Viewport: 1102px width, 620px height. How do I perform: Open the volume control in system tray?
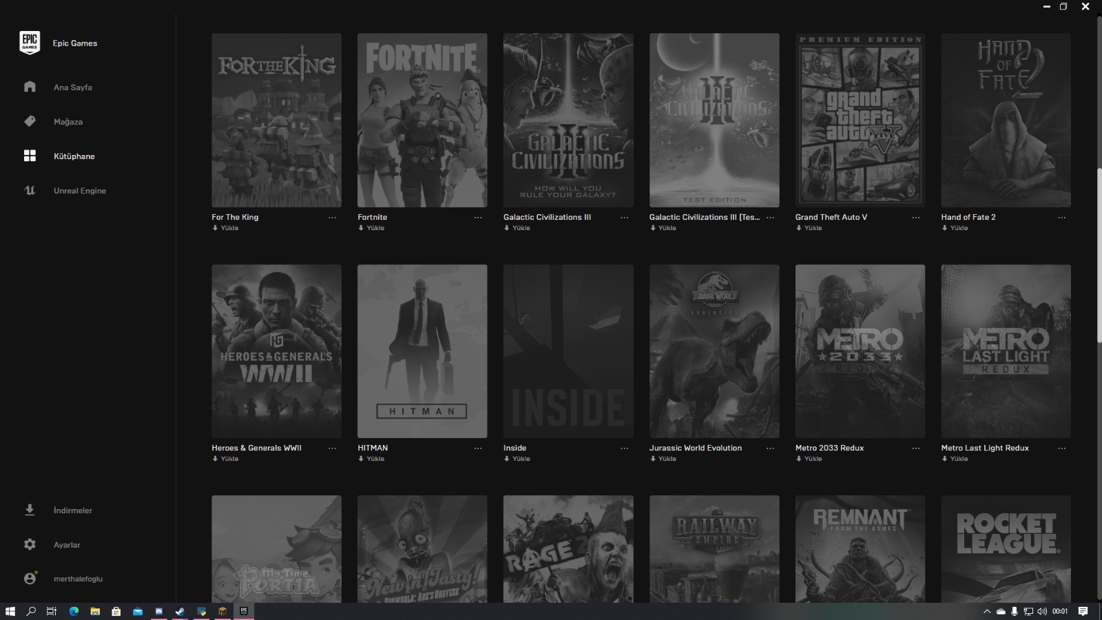1041,611
